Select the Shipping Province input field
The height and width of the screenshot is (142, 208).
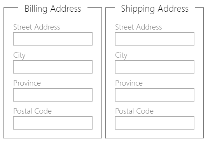pyautogui.click(x=155, y=95)
